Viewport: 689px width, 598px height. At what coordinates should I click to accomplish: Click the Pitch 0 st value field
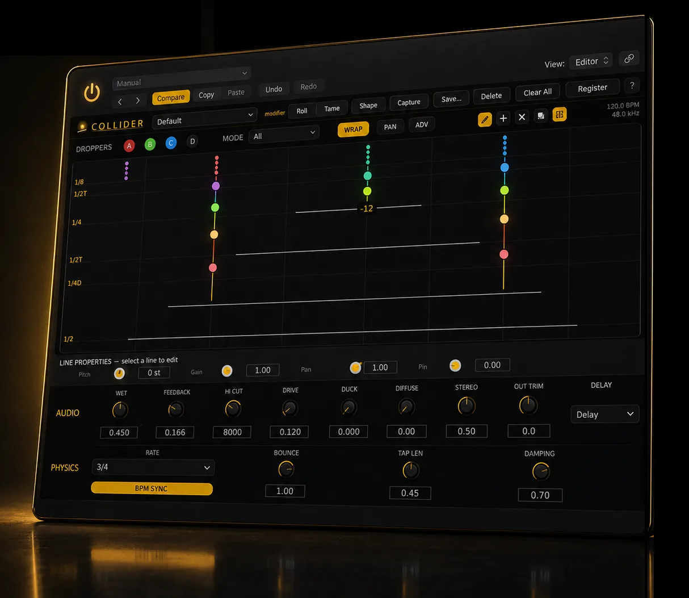[x=154, y=373]
